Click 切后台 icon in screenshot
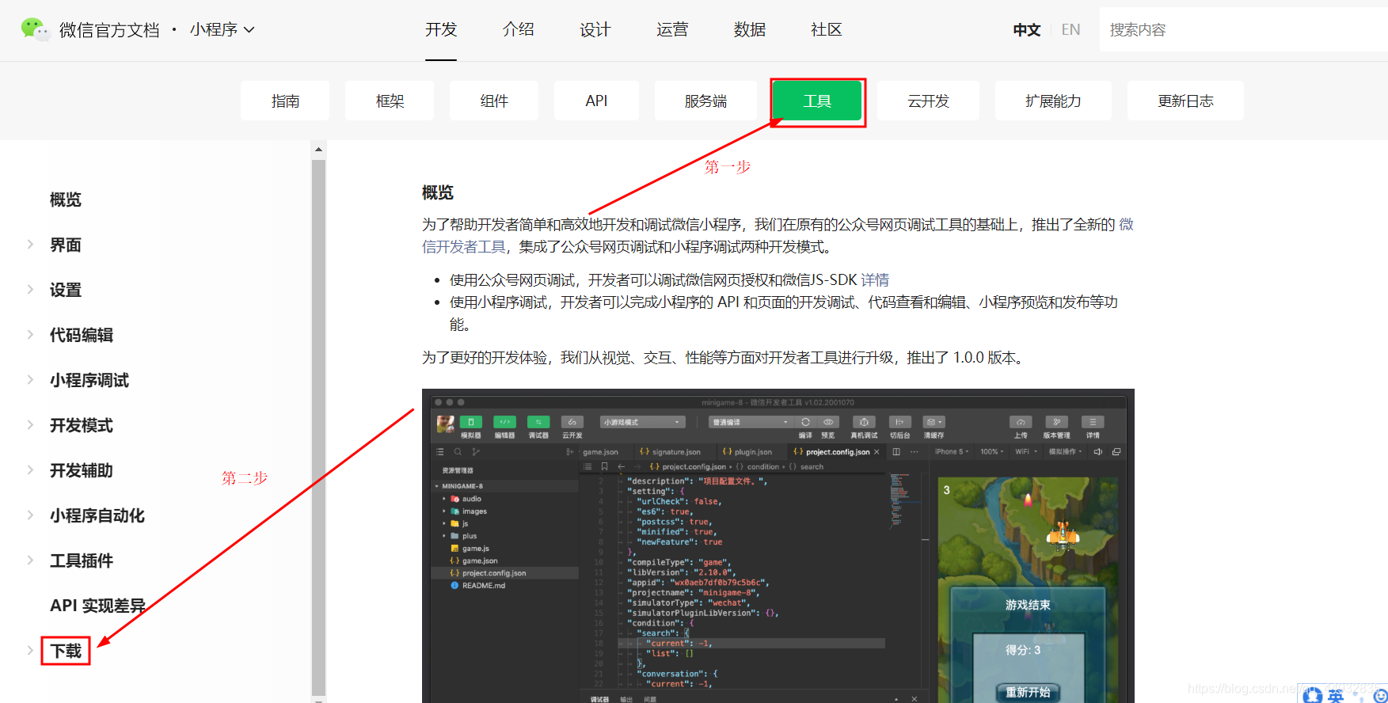 899,422
